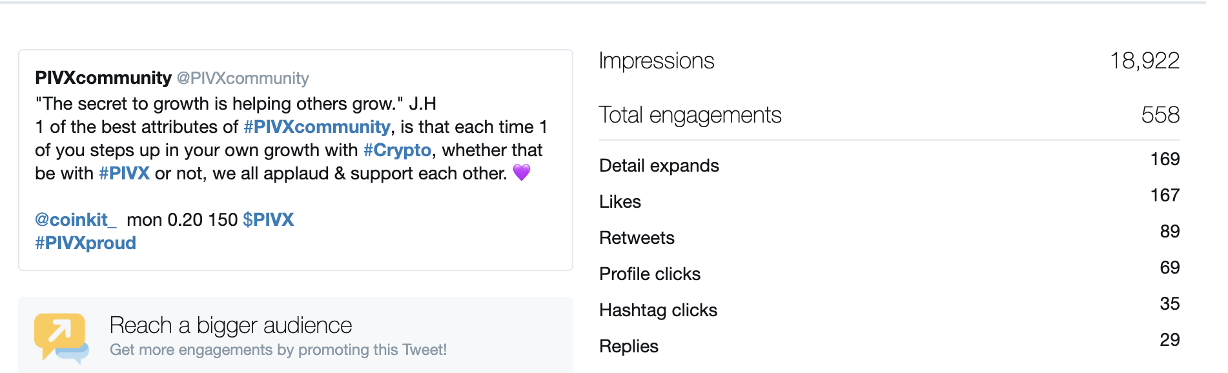Click the promote tweet arrow icon
Image resolution: width=1228 pixels, height=373 pixels.
pos(61,338)
